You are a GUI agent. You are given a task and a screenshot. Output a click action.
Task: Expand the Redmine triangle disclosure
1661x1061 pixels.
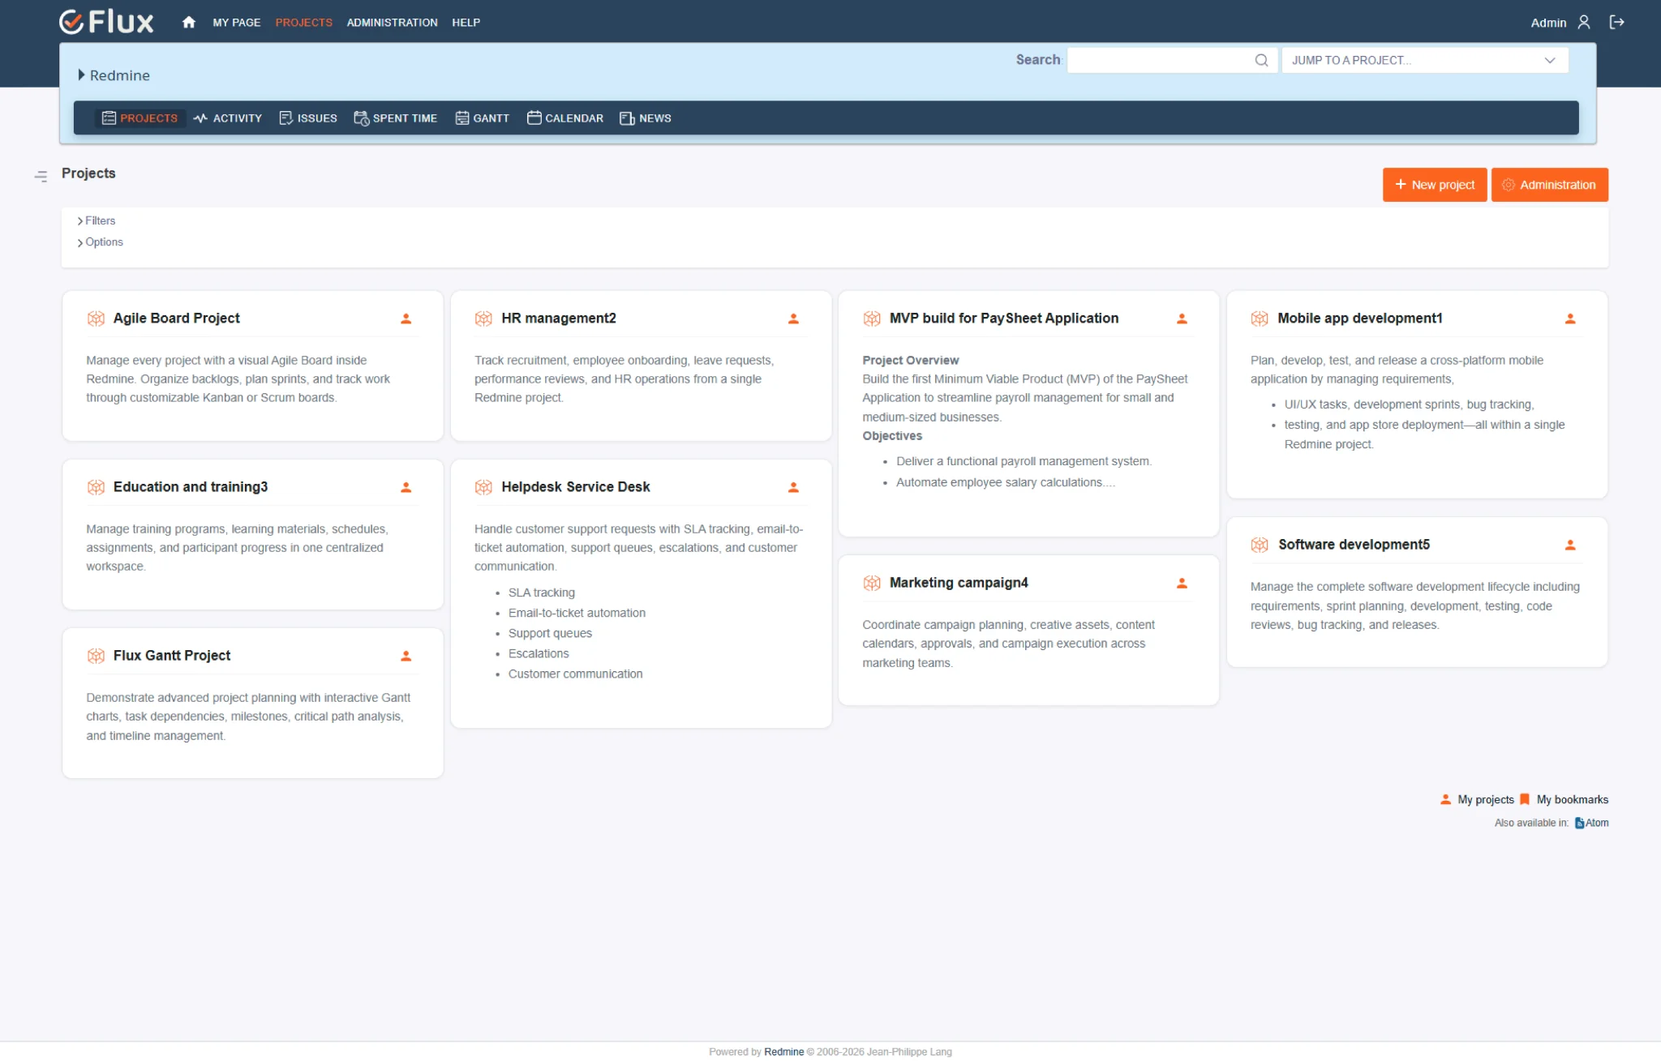(81, 75)
